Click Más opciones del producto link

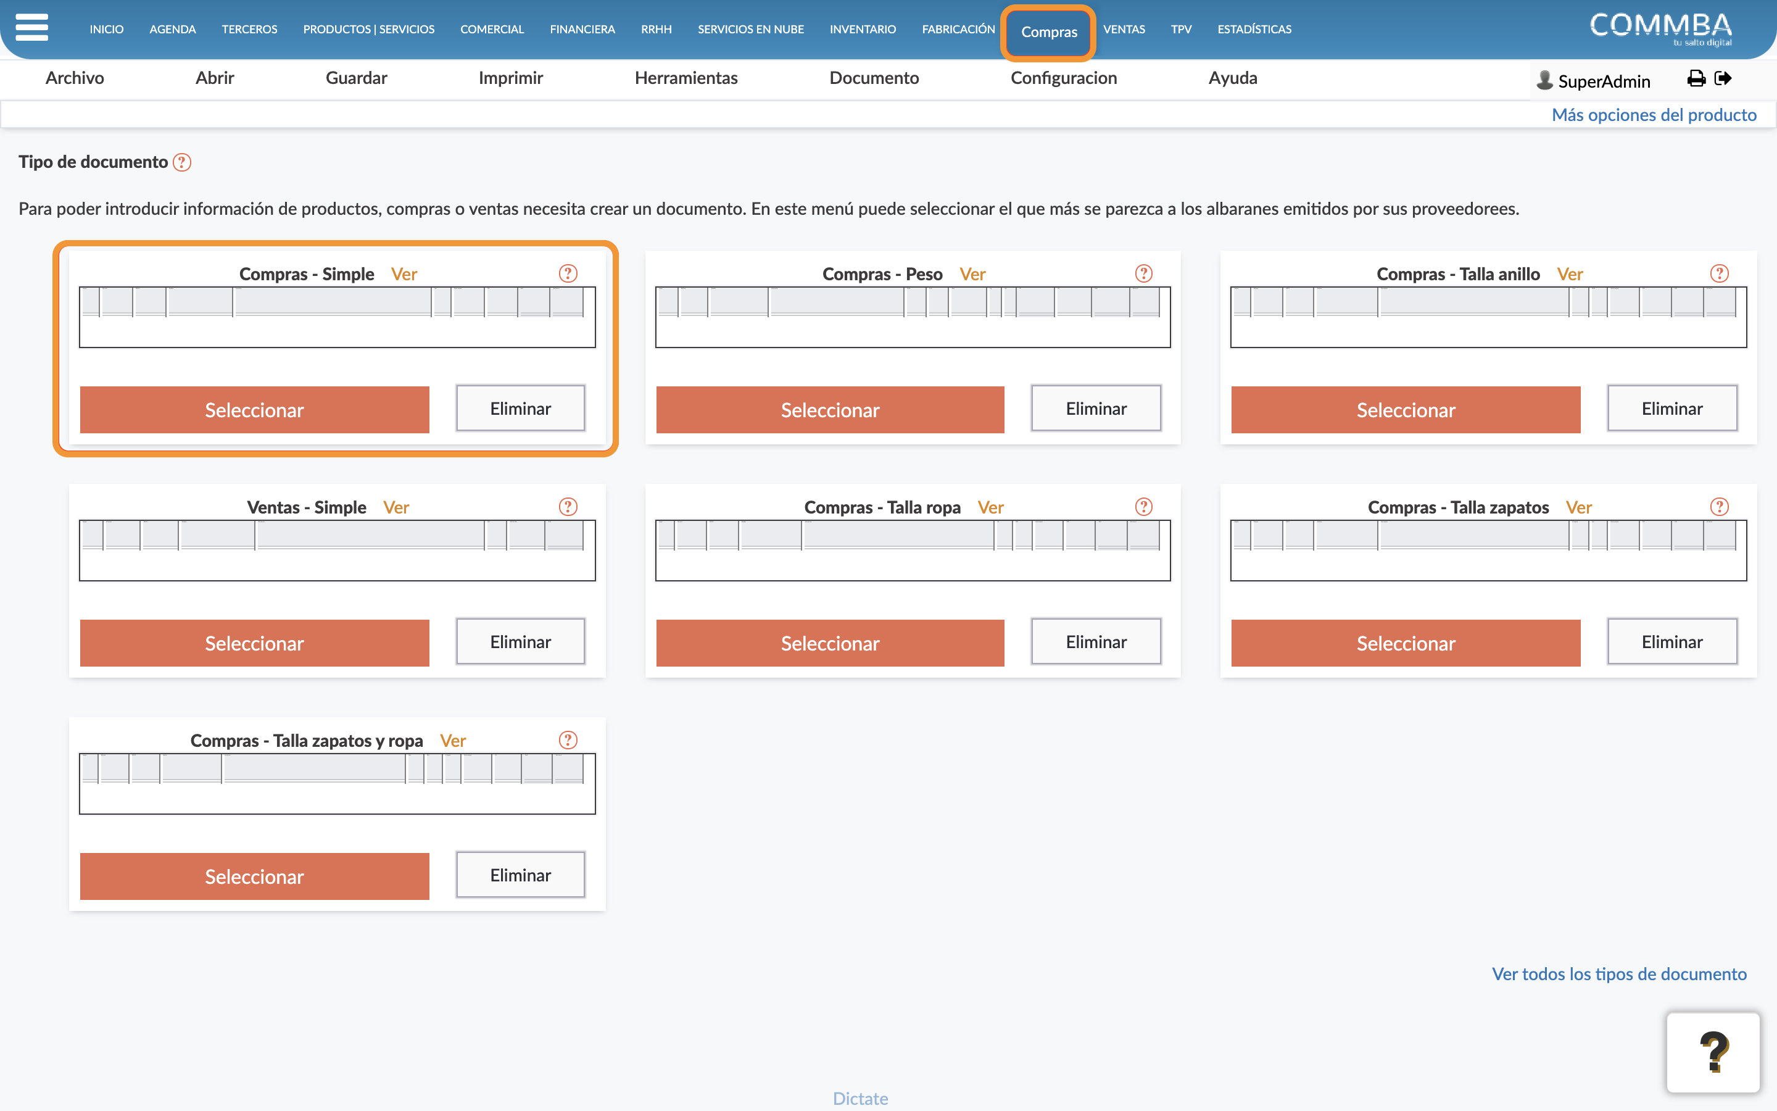1654,115
